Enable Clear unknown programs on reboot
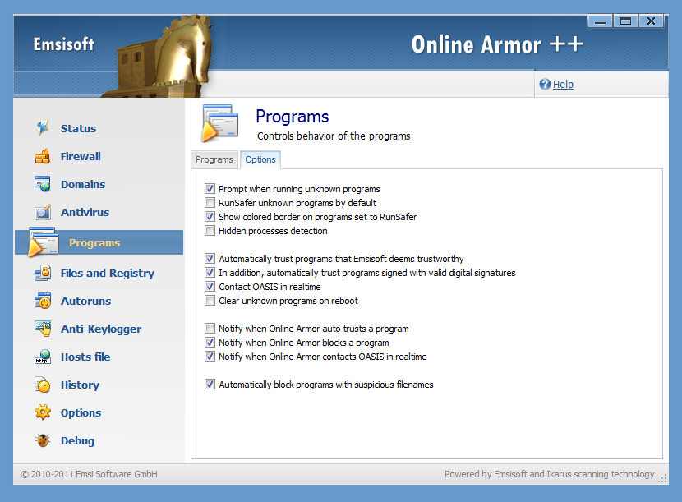Screen dimensions: 682x502 210,300
